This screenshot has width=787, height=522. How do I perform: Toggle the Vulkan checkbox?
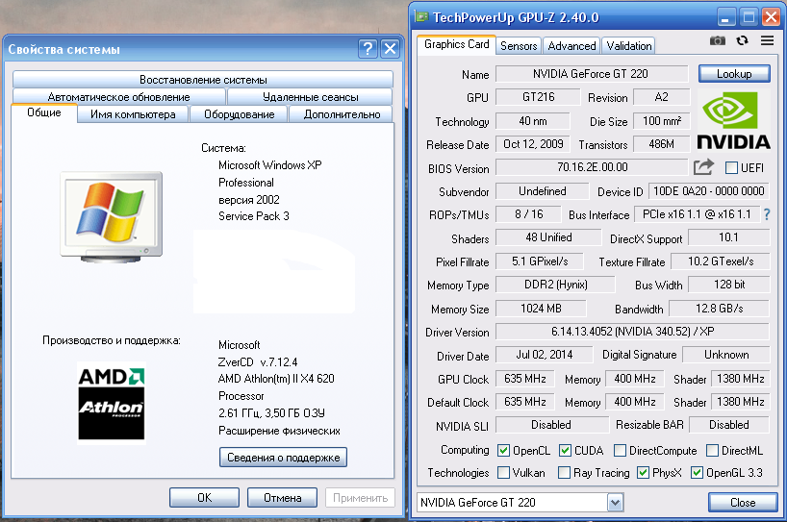tap(503, 472)
